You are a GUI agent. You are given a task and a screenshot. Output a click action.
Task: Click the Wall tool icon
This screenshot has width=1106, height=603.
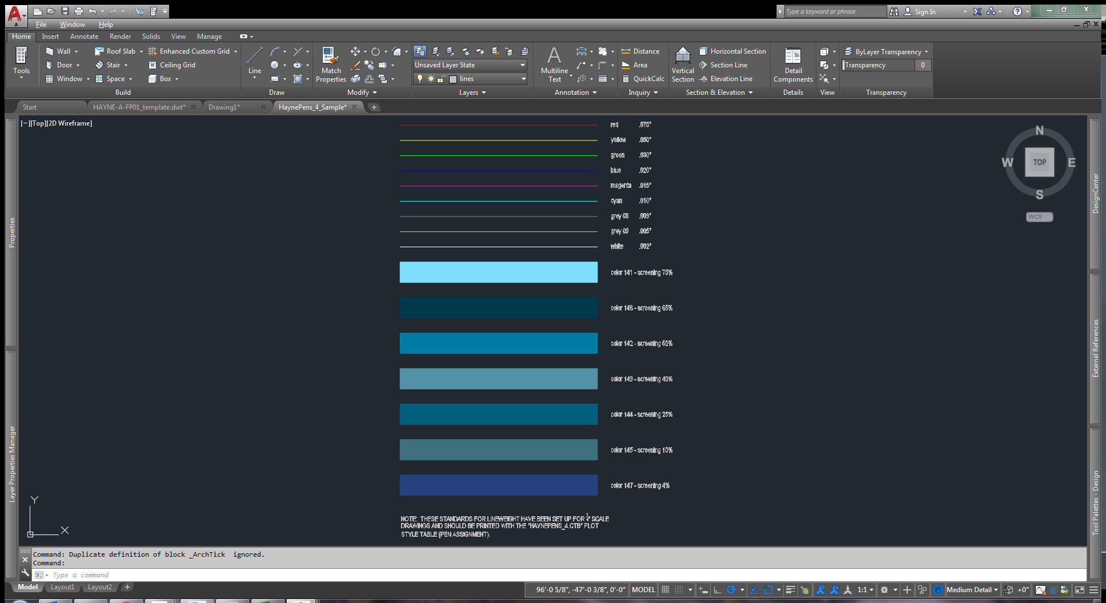pyautogui.click(x=50, y=51)
